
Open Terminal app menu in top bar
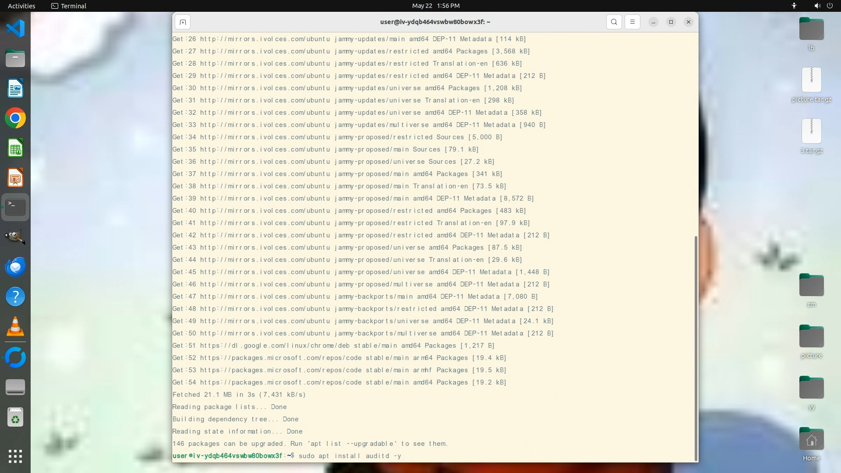[69, 6]
